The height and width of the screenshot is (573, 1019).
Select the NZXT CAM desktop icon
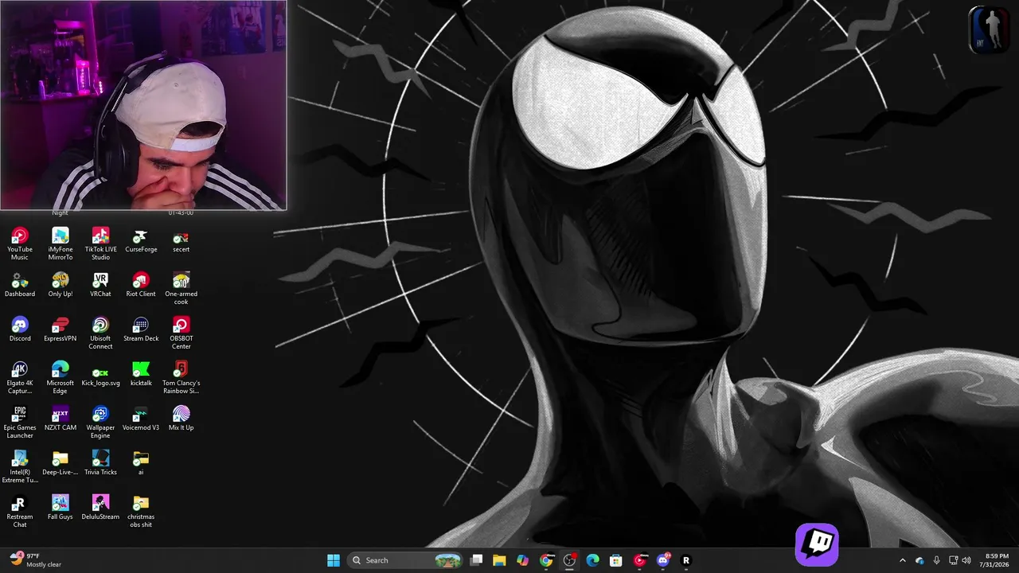click(x=61, y=419)
